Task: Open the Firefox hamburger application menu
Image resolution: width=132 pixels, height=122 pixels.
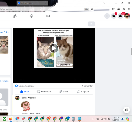Action: tap(129, 9)
